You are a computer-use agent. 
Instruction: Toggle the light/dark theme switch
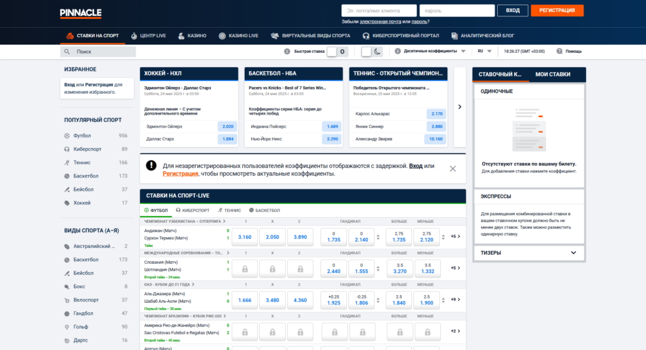[372, 52]
